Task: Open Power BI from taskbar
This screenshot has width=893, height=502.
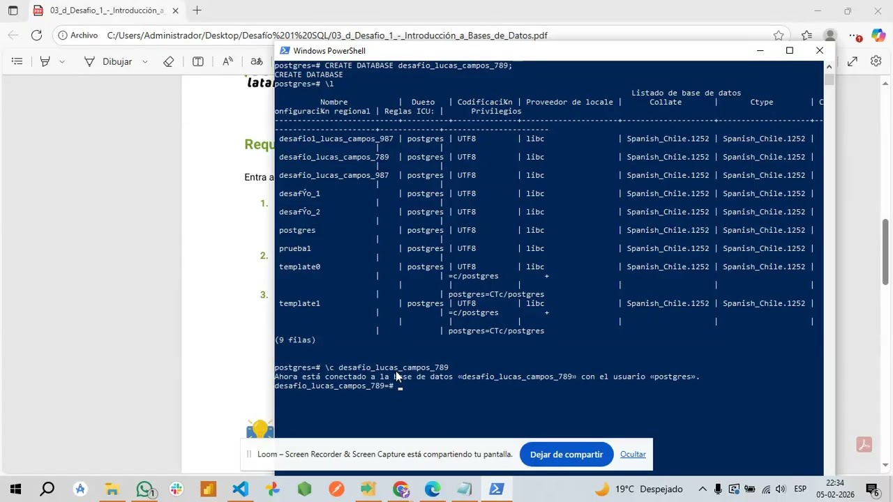Action: [x=209, y=489]
